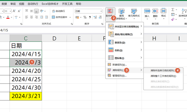
Task: Click the decrease font size icon
Action: coord(19,11)
